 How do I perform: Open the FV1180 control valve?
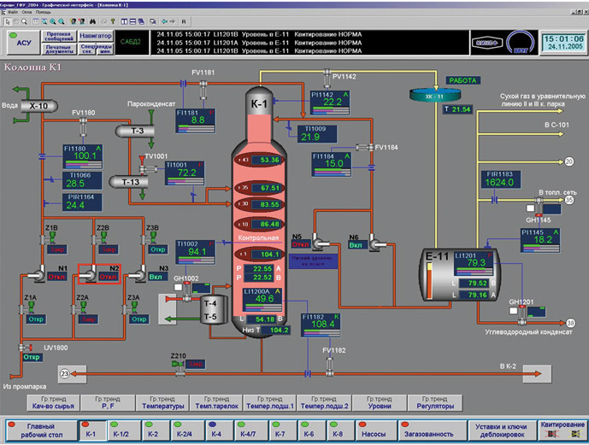(83, 126)
